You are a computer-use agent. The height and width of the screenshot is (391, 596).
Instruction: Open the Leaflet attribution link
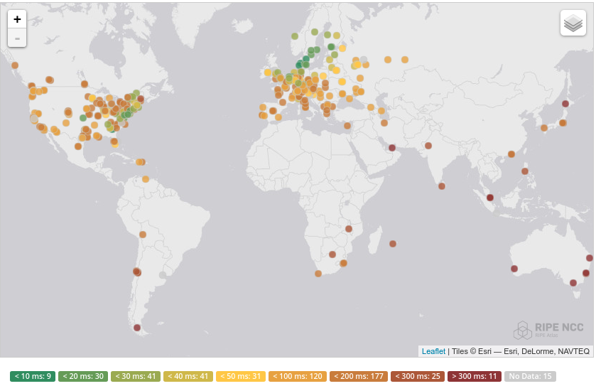pos(433,351)
